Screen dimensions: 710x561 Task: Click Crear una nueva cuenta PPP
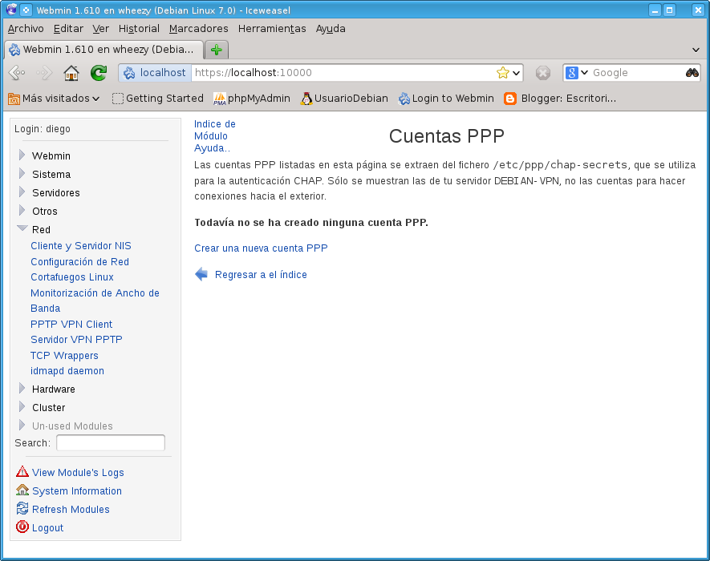tap(261, 248)
